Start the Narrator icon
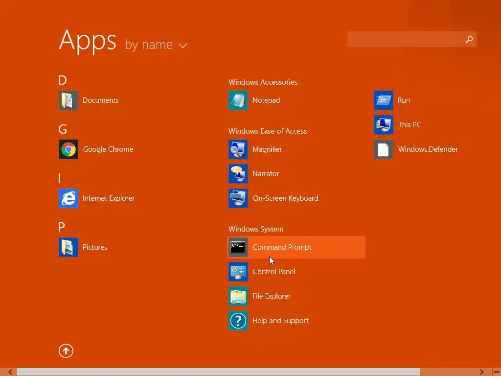The image size is (501, 376). click(238, 174)
